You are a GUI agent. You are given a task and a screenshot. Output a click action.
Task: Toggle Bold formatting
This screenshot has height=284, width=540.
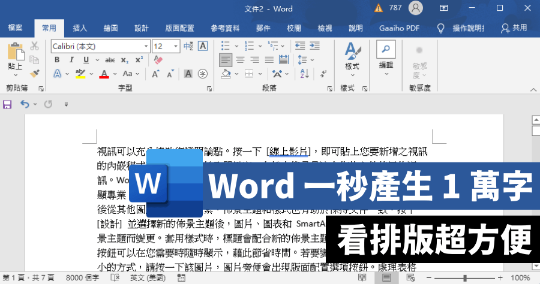(x=57, y=60)
